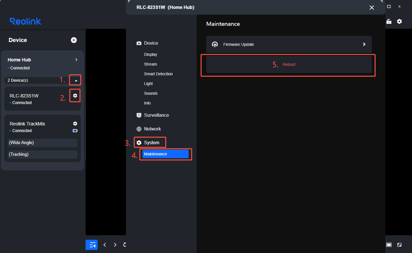Click the monitor icon beside Surveillance
The height and width of the screenshot is (253, 412).
click(139, 115)
